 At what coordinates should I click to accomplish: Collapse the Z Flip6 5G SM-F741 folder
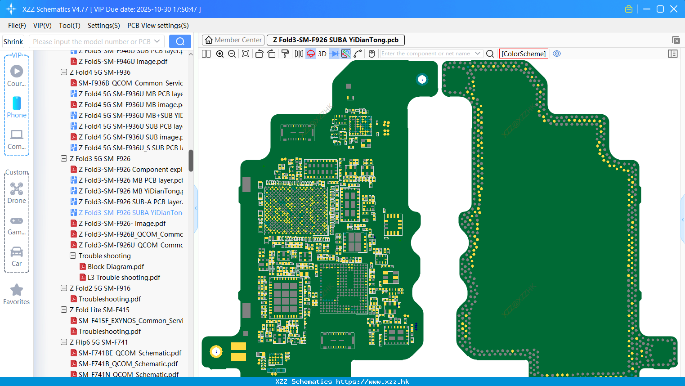click(x=64, y=342)
